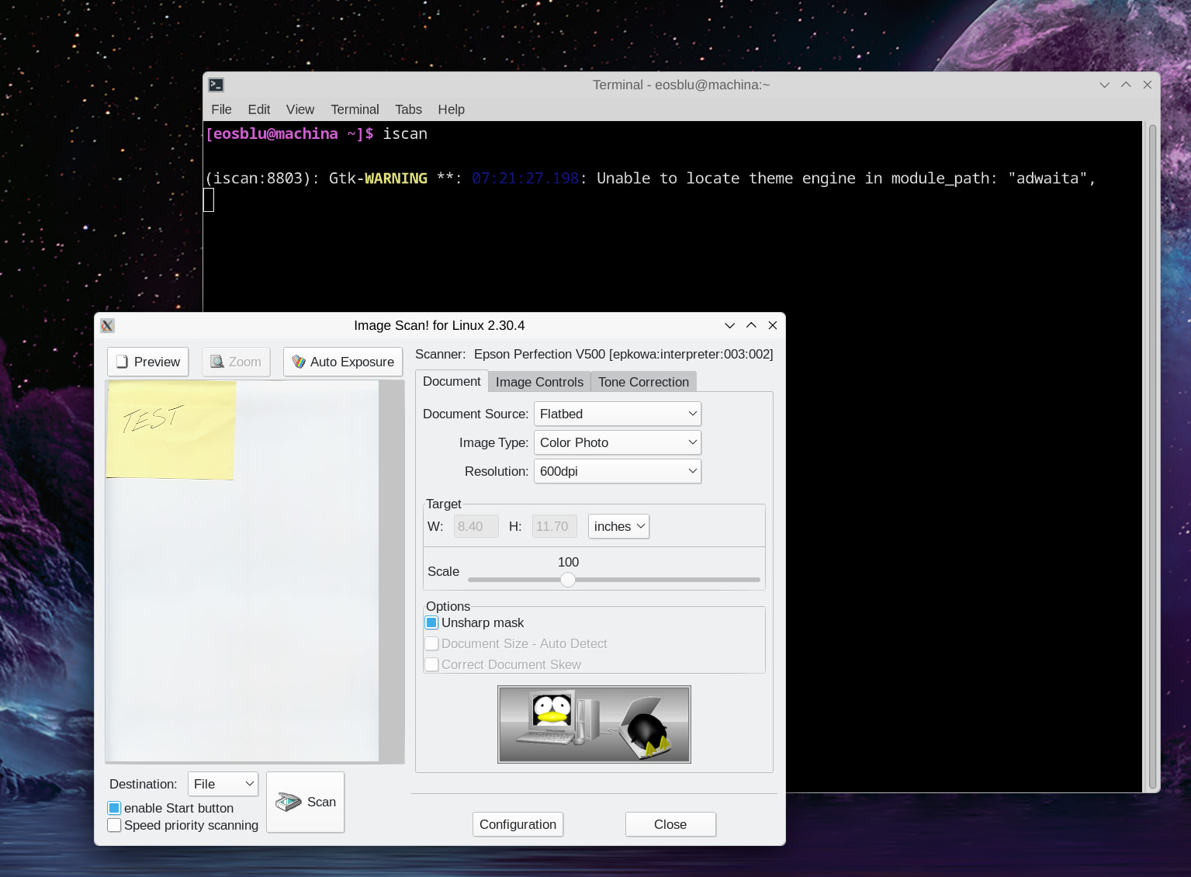Screen dimensions: 1191x877
Task: Click the Auto Exposure button
Action: (x=343, y=362)
